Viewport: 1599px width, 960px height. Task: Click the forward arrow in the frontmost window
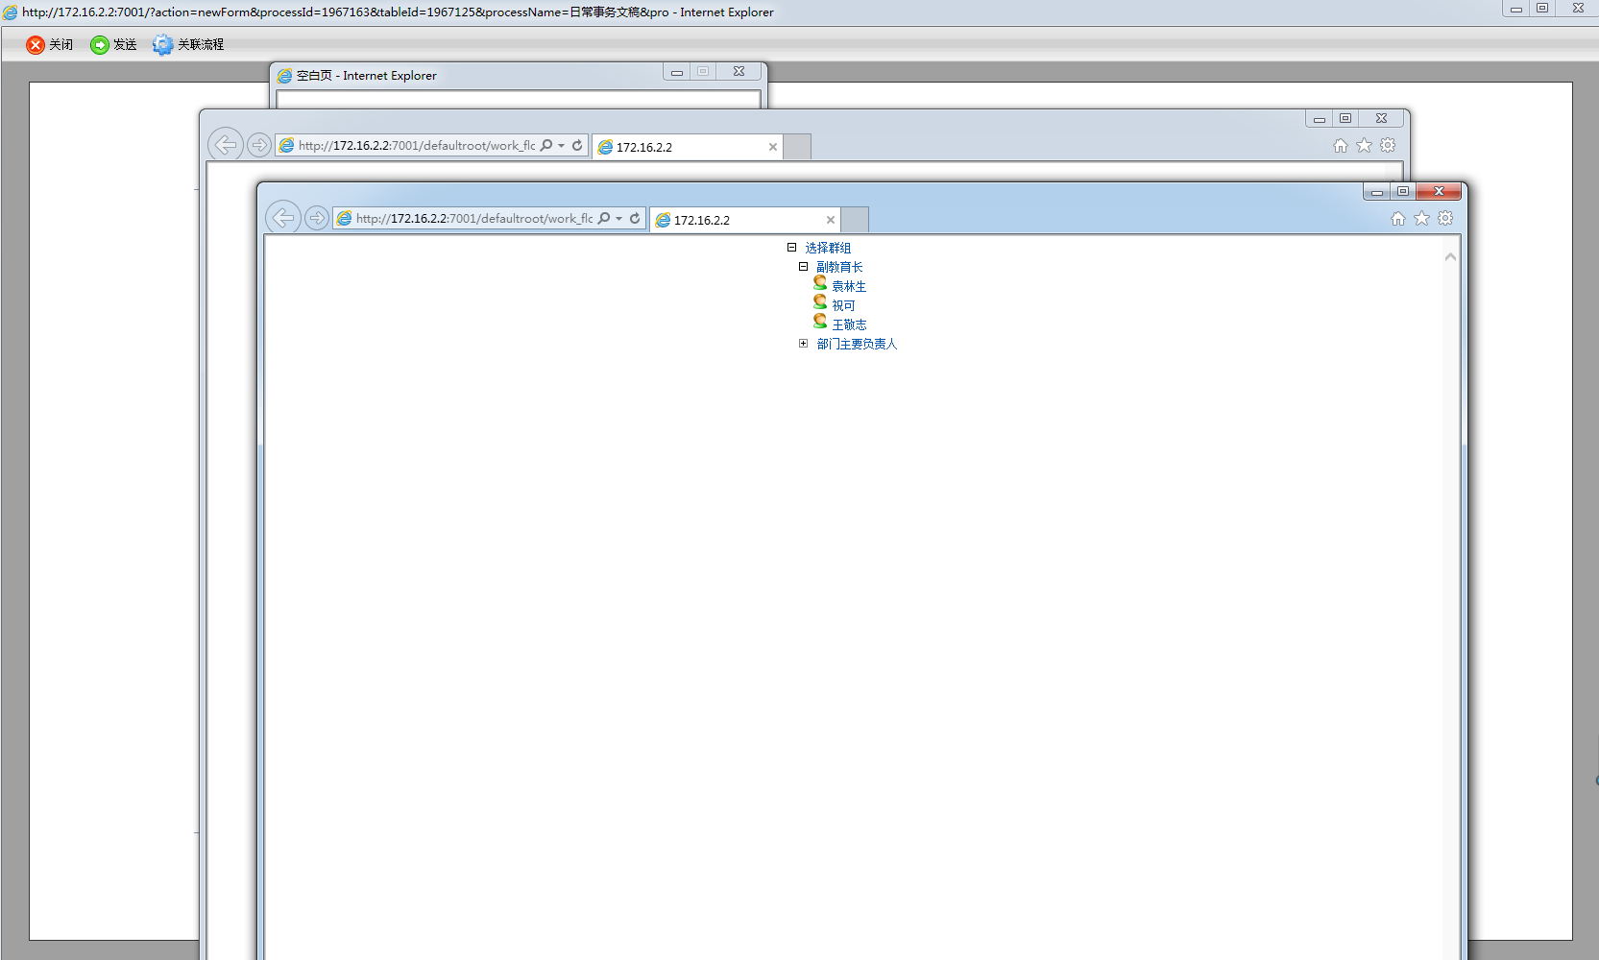316,218
